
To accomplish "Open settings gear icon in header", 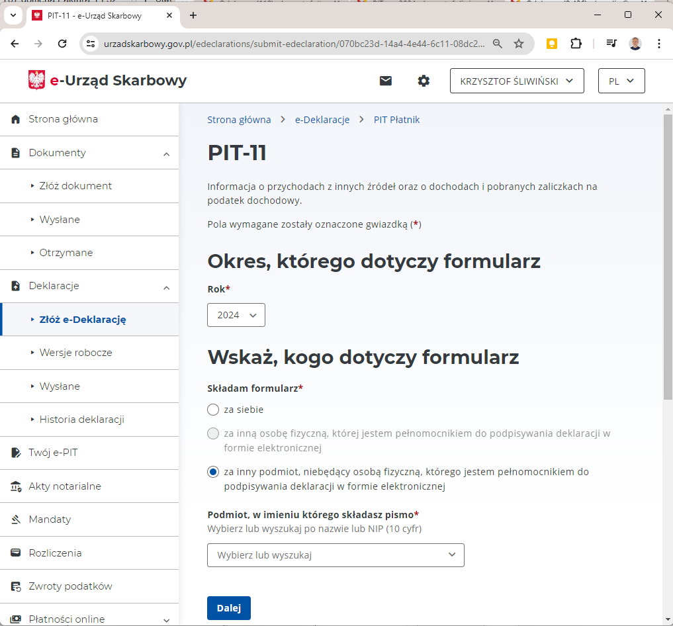I will point(424,81).
